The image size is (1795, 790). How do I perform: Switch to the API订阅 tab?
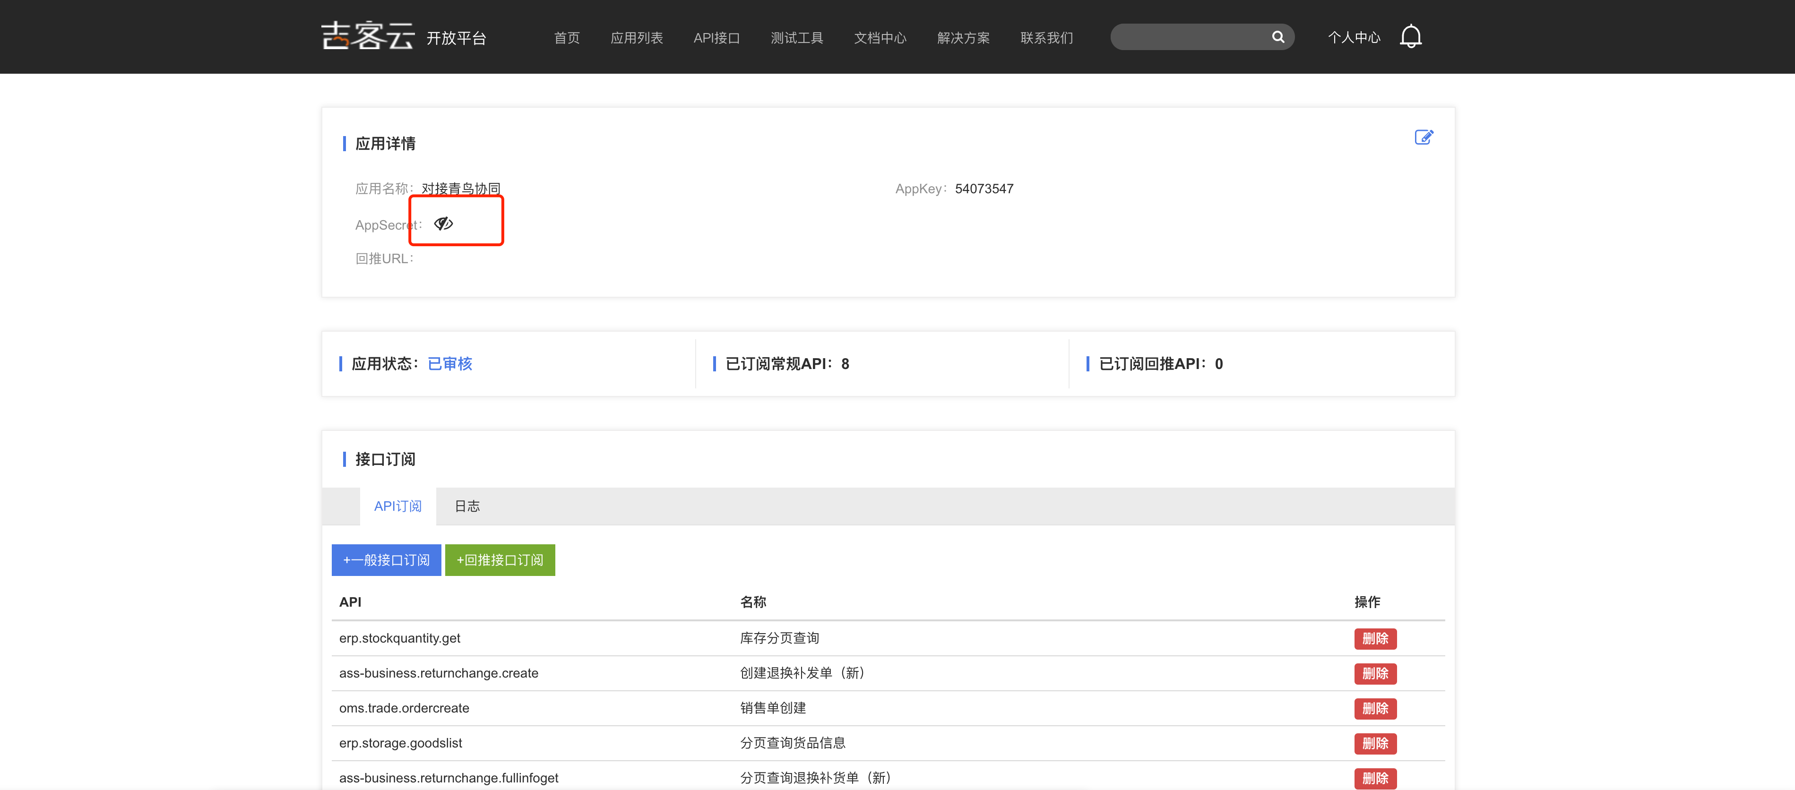(398, 507)
